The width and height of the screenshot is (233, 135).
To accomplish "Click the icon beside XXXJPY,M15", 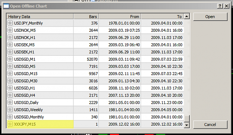I will tap(10, 124).
